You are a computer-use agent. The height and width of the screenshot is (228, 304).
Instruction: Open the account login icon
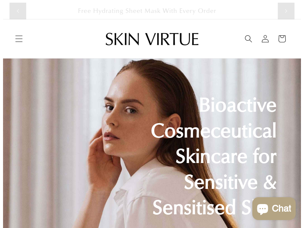(x=265, y=39)
